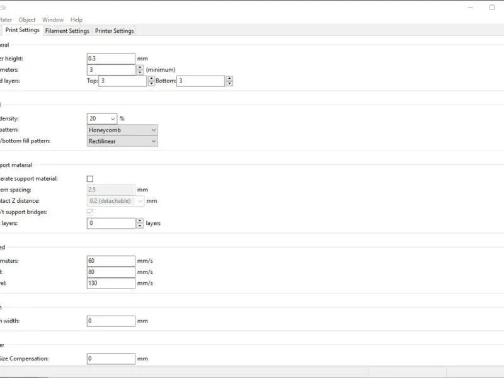
Task: Open the Object menu
Action: (x=27, y=20)
